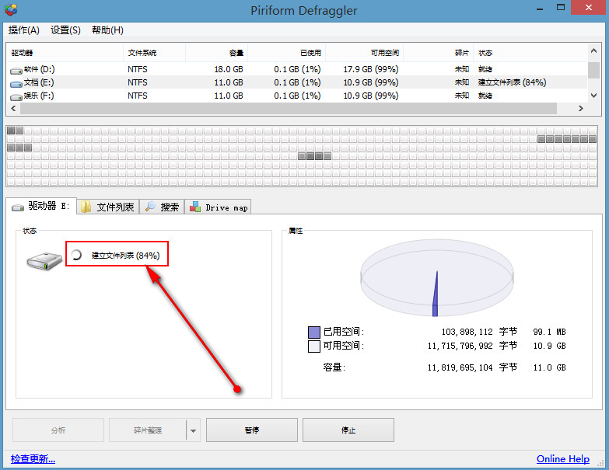Open the Online Help link
The image size is (609, 470).
pyautogui.click(x=563, y=459)
